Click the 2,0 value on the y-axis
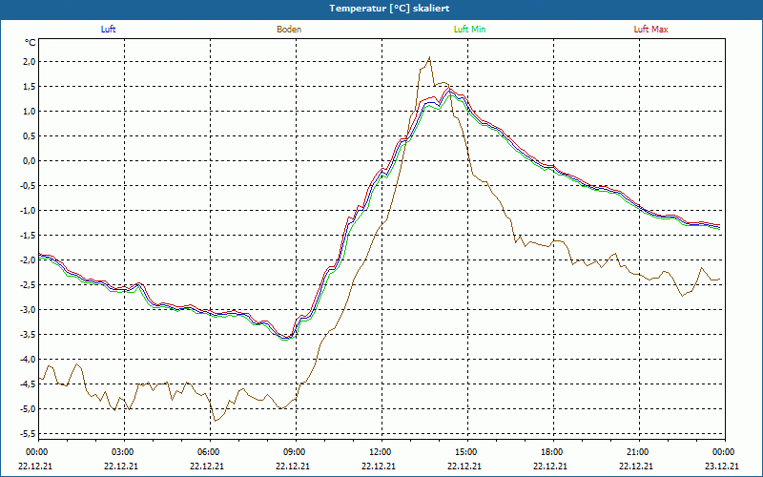The height and width of the screenshot is (477, 763). point(29,62)
